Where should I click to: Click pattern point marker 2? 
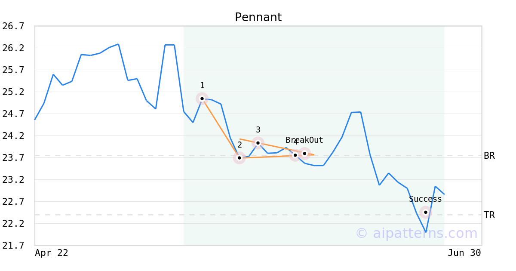240,158
